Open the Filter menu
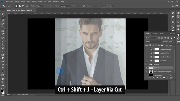 (x=40, y=2)
